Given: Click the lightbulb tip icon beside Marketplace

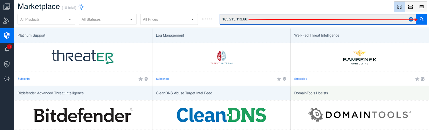Looking at the screenshot, I should 81,7.
